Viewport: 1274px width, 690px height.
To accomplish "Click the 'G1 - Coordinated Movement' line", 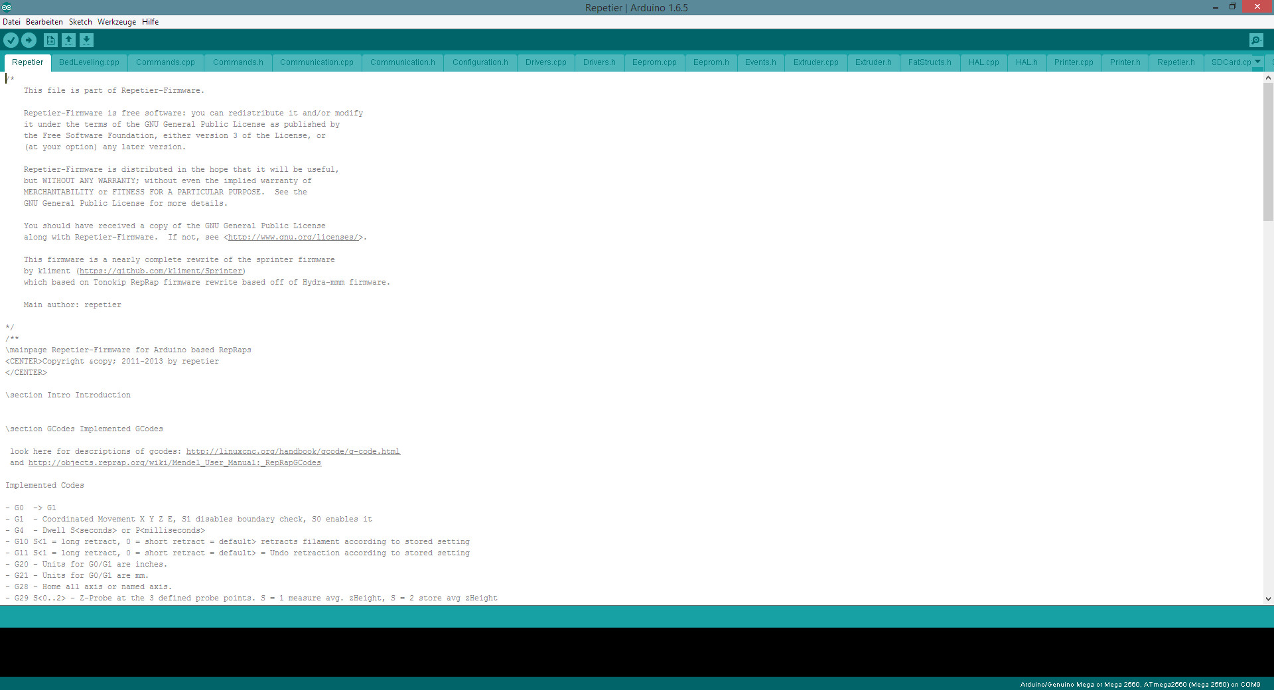I will [x=189, y=519].
